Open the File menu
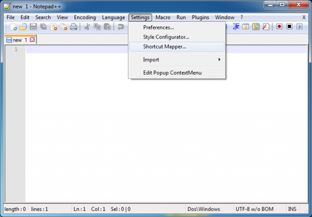The width and height of the screenshot is (312, 217). [x=10, y=17]
